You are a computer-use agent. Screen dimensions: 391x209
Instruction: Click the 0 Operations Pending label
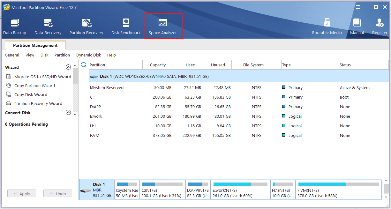pyautogui.click(x=26, y=124)
